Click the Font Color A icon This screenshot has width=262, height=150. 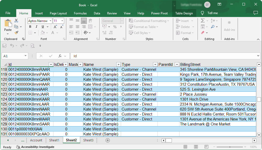pos(53,33)
